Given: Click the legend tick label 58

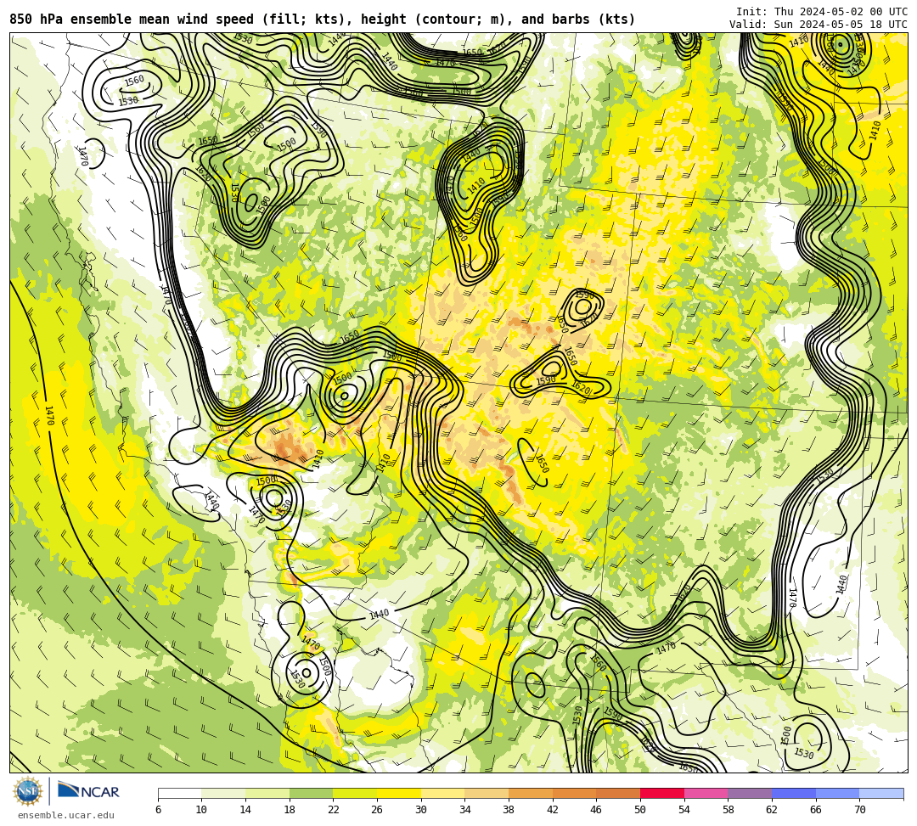Looking at the screenshot, I should [x=729, y=810].
